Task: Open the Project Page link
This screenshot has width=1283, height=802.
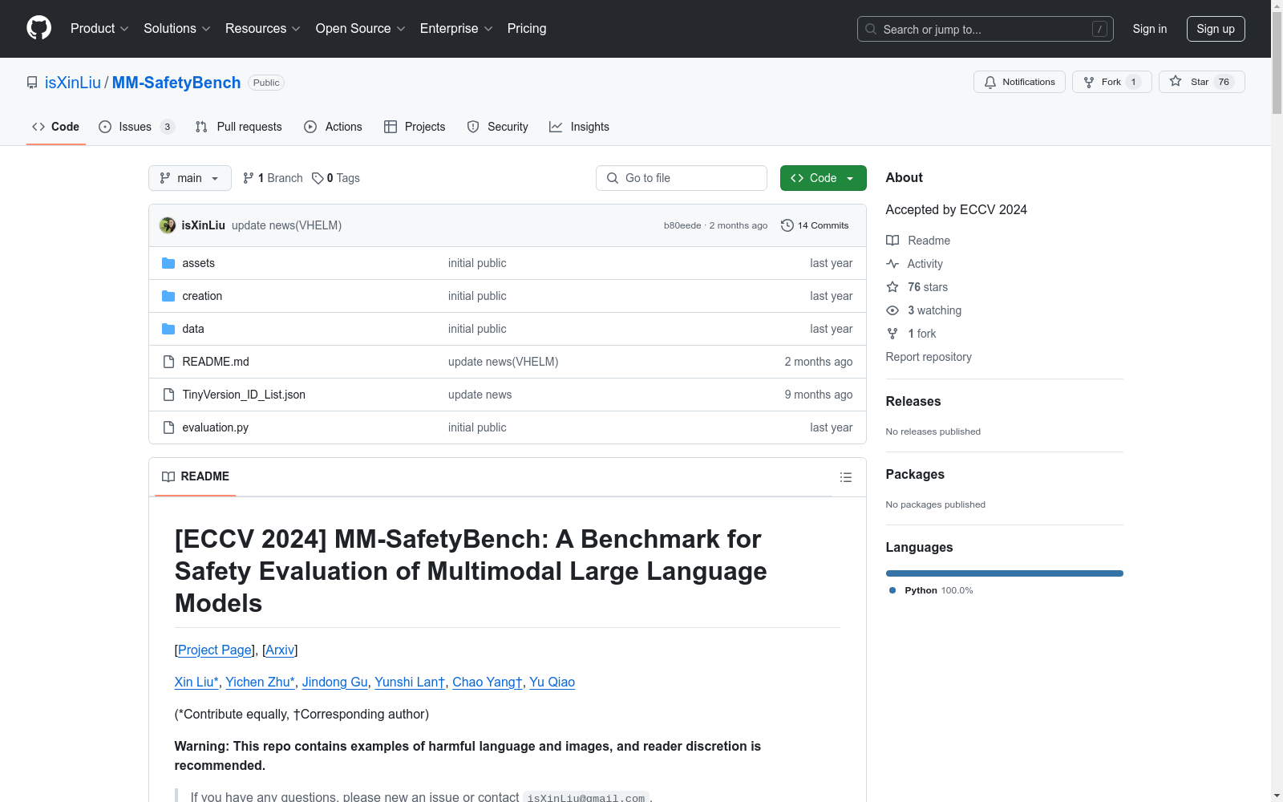Action: coord(215,650)
